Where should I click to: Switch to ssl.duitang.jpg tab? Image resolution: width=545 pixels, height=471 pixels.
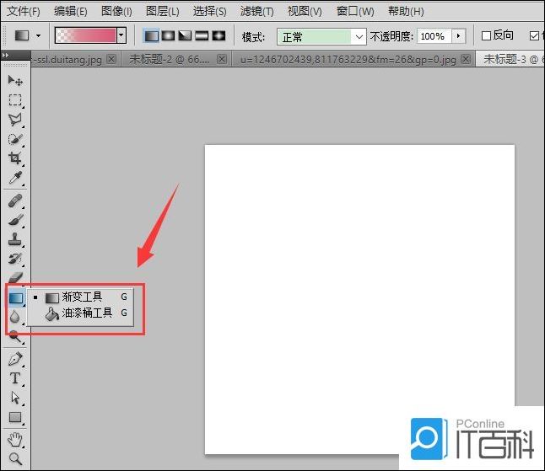click(66, 60)
